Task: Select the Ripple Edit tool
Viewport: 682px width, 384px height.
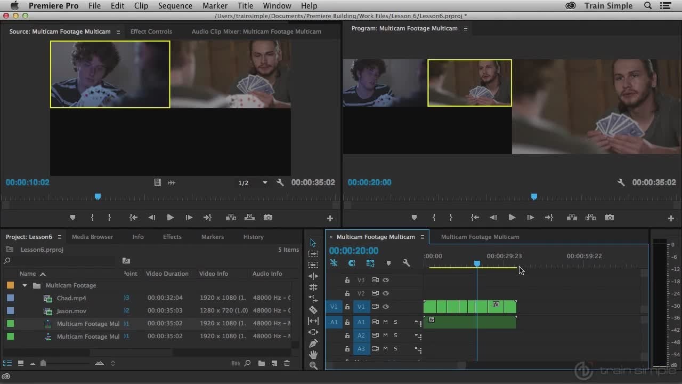Action: point(313,276)
